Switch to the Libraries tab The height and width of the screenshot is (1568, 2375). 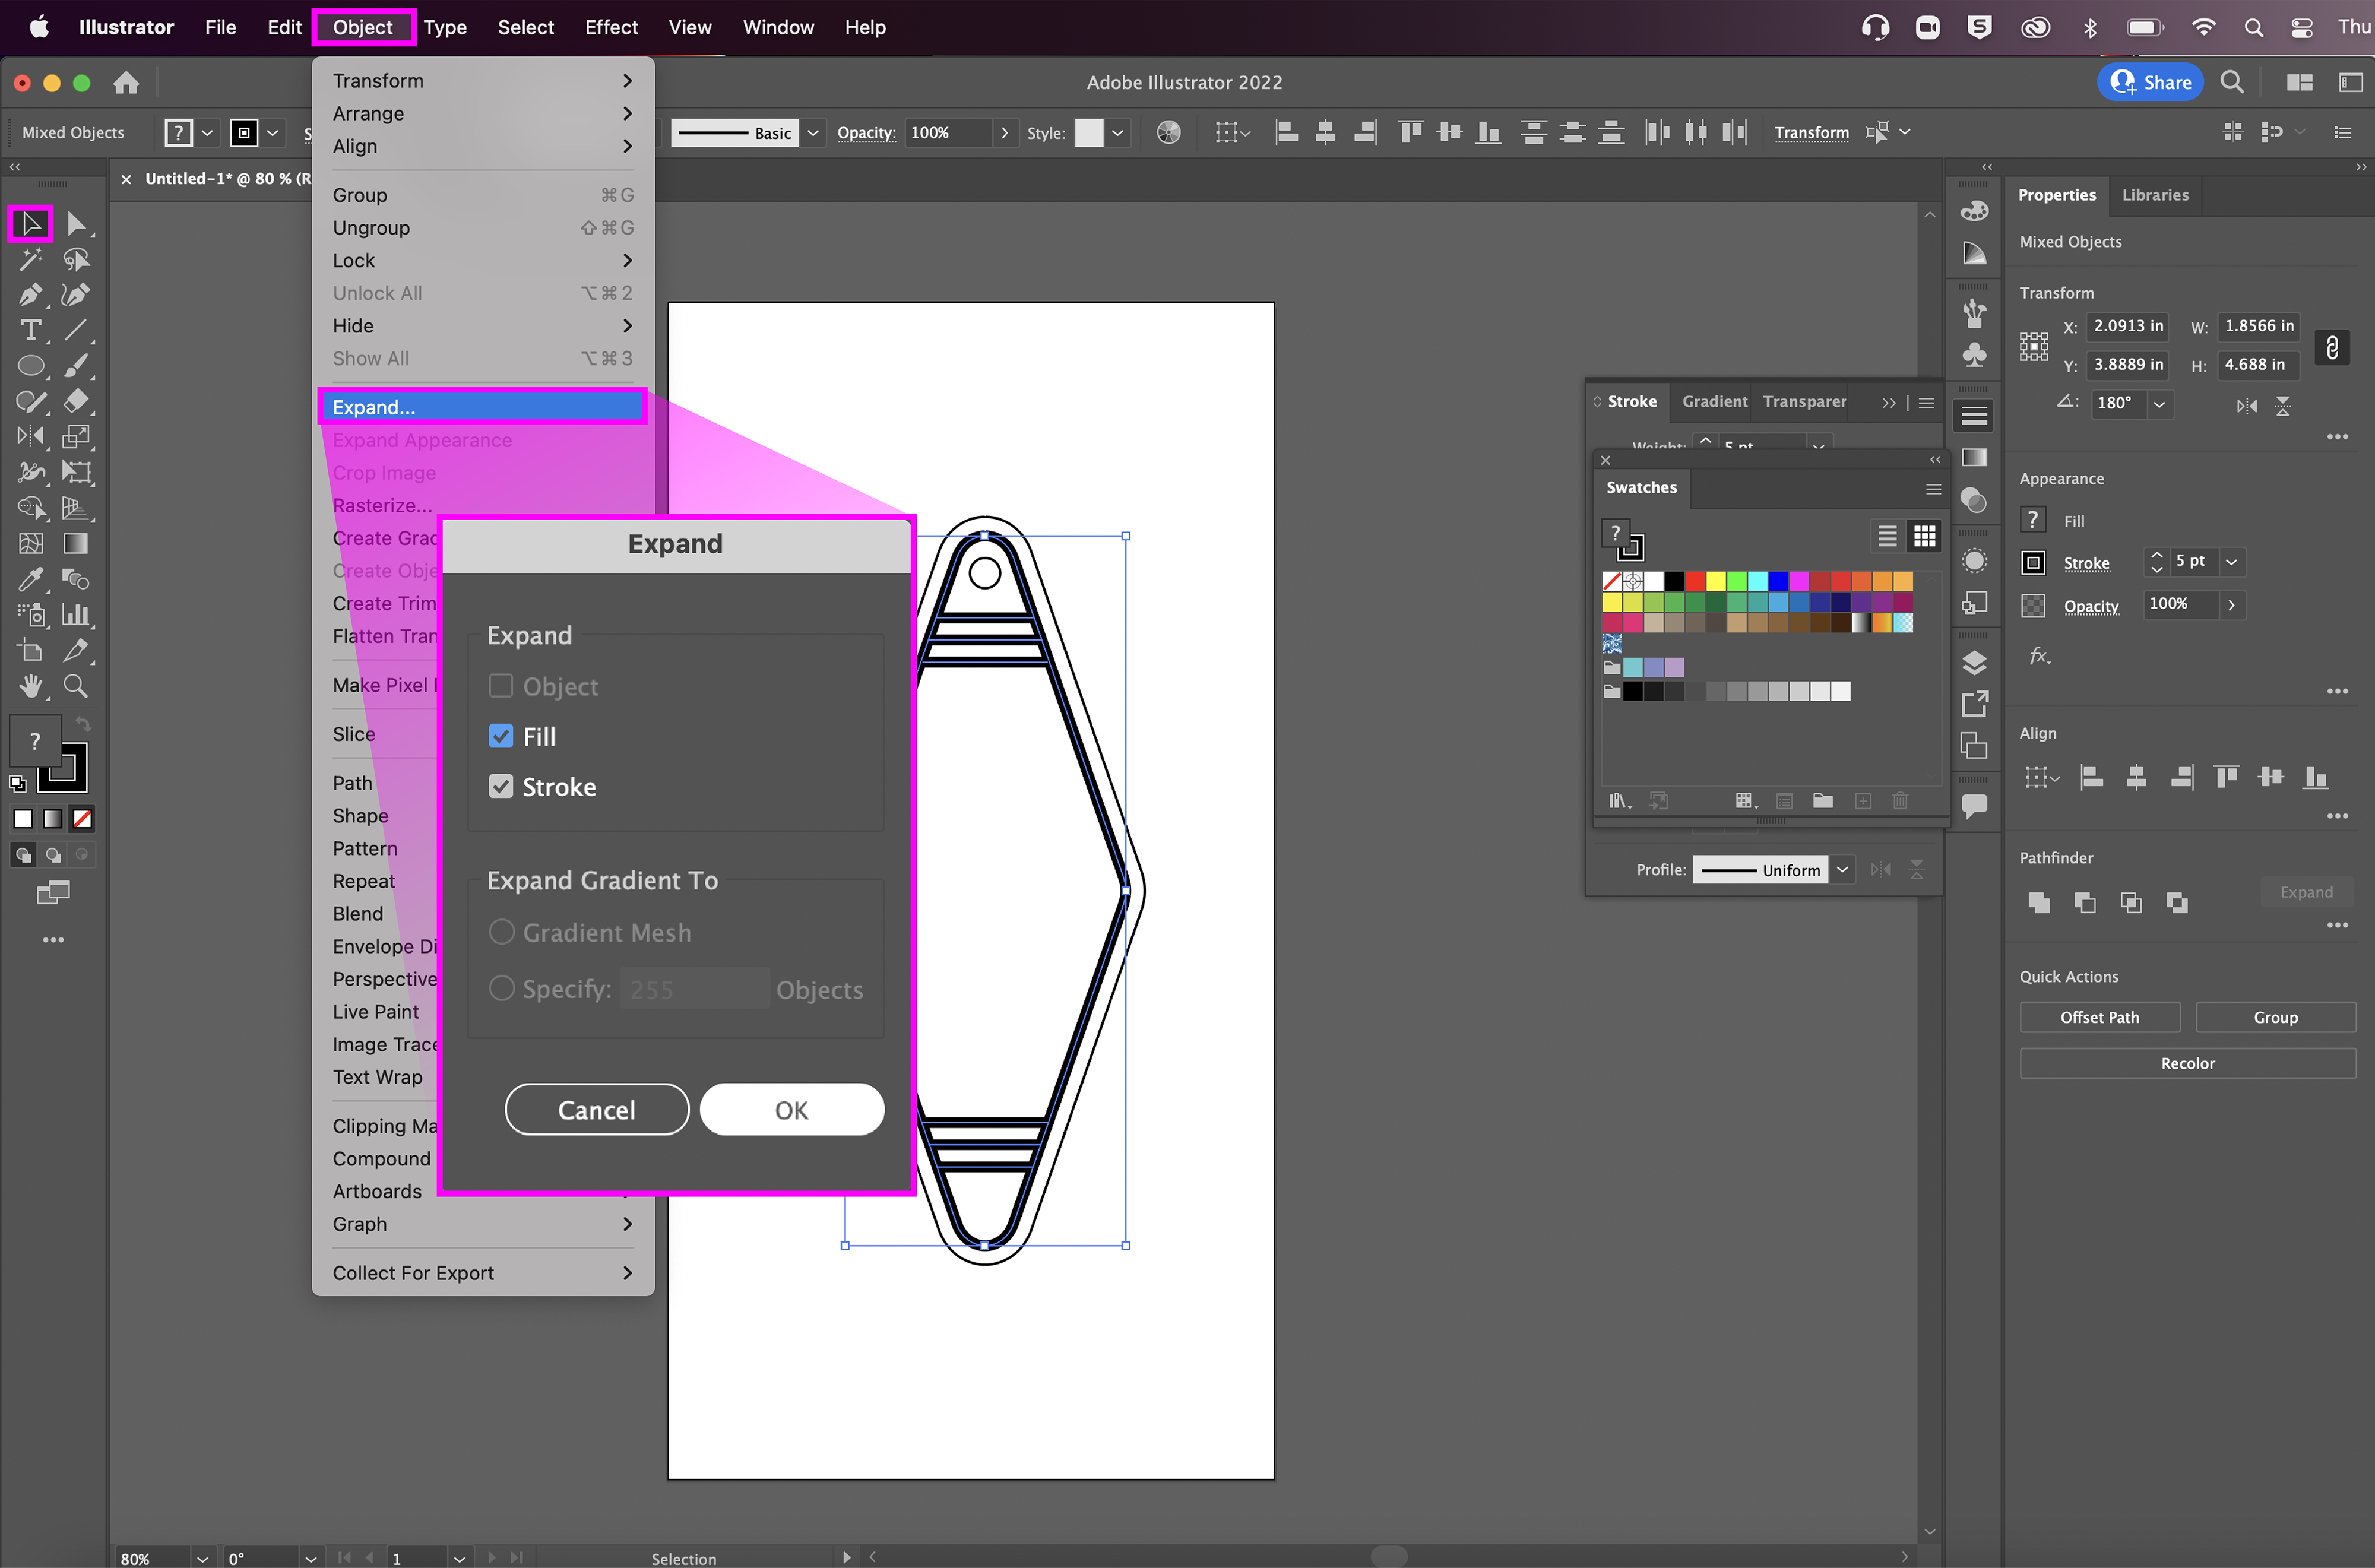2155,195
